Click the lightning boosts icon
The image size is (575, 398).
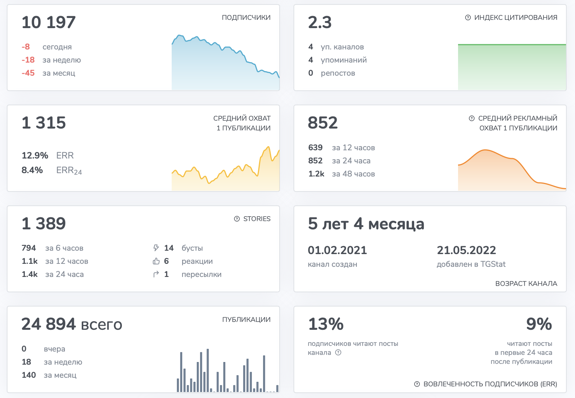(156, 248)
